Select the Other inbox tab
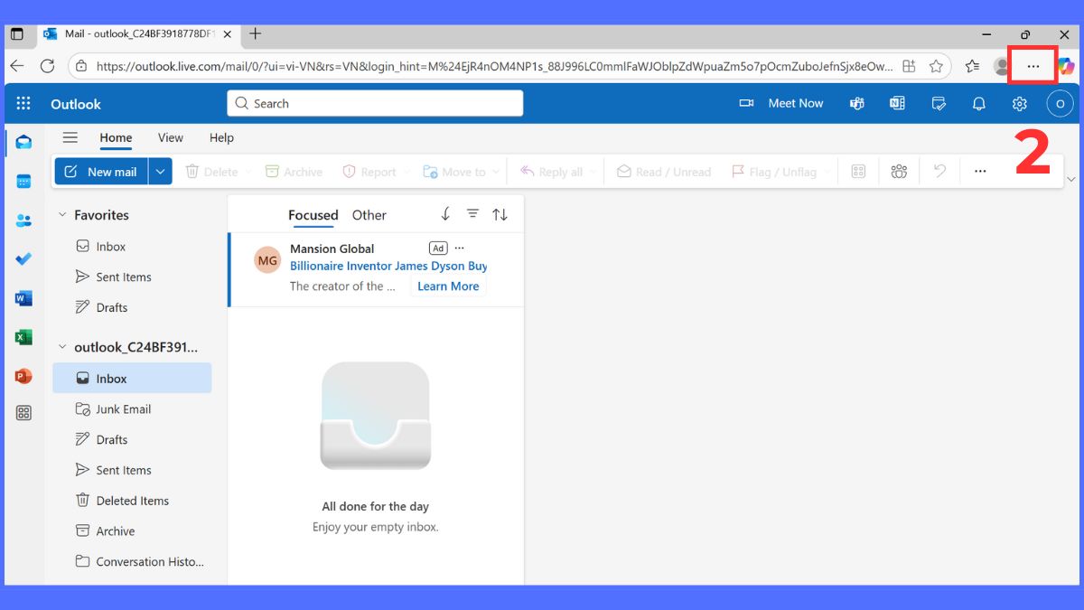The height and width of the screenshot is (610, 1084). pos(369,215)
